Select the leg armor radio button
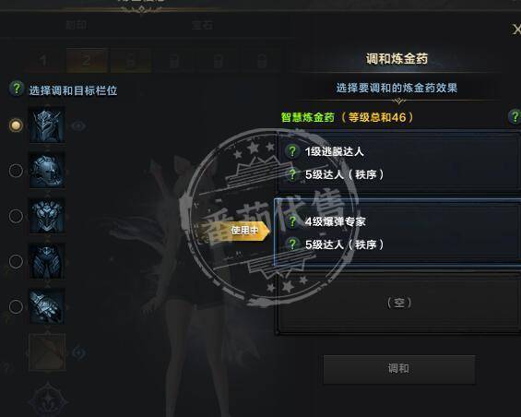Viewport: 521px width, 417px height. pyautogui.click(x=16, y=261)
